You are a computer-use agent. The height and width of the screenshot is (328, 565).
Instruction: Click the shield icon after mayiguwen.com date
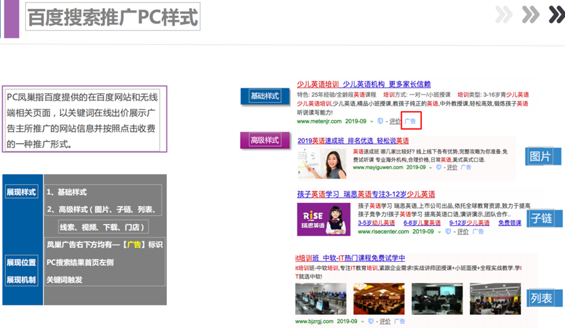click(x=439, y=167)
